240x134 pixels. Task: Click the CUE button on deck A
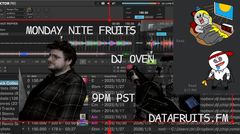[x=2, y=62]
